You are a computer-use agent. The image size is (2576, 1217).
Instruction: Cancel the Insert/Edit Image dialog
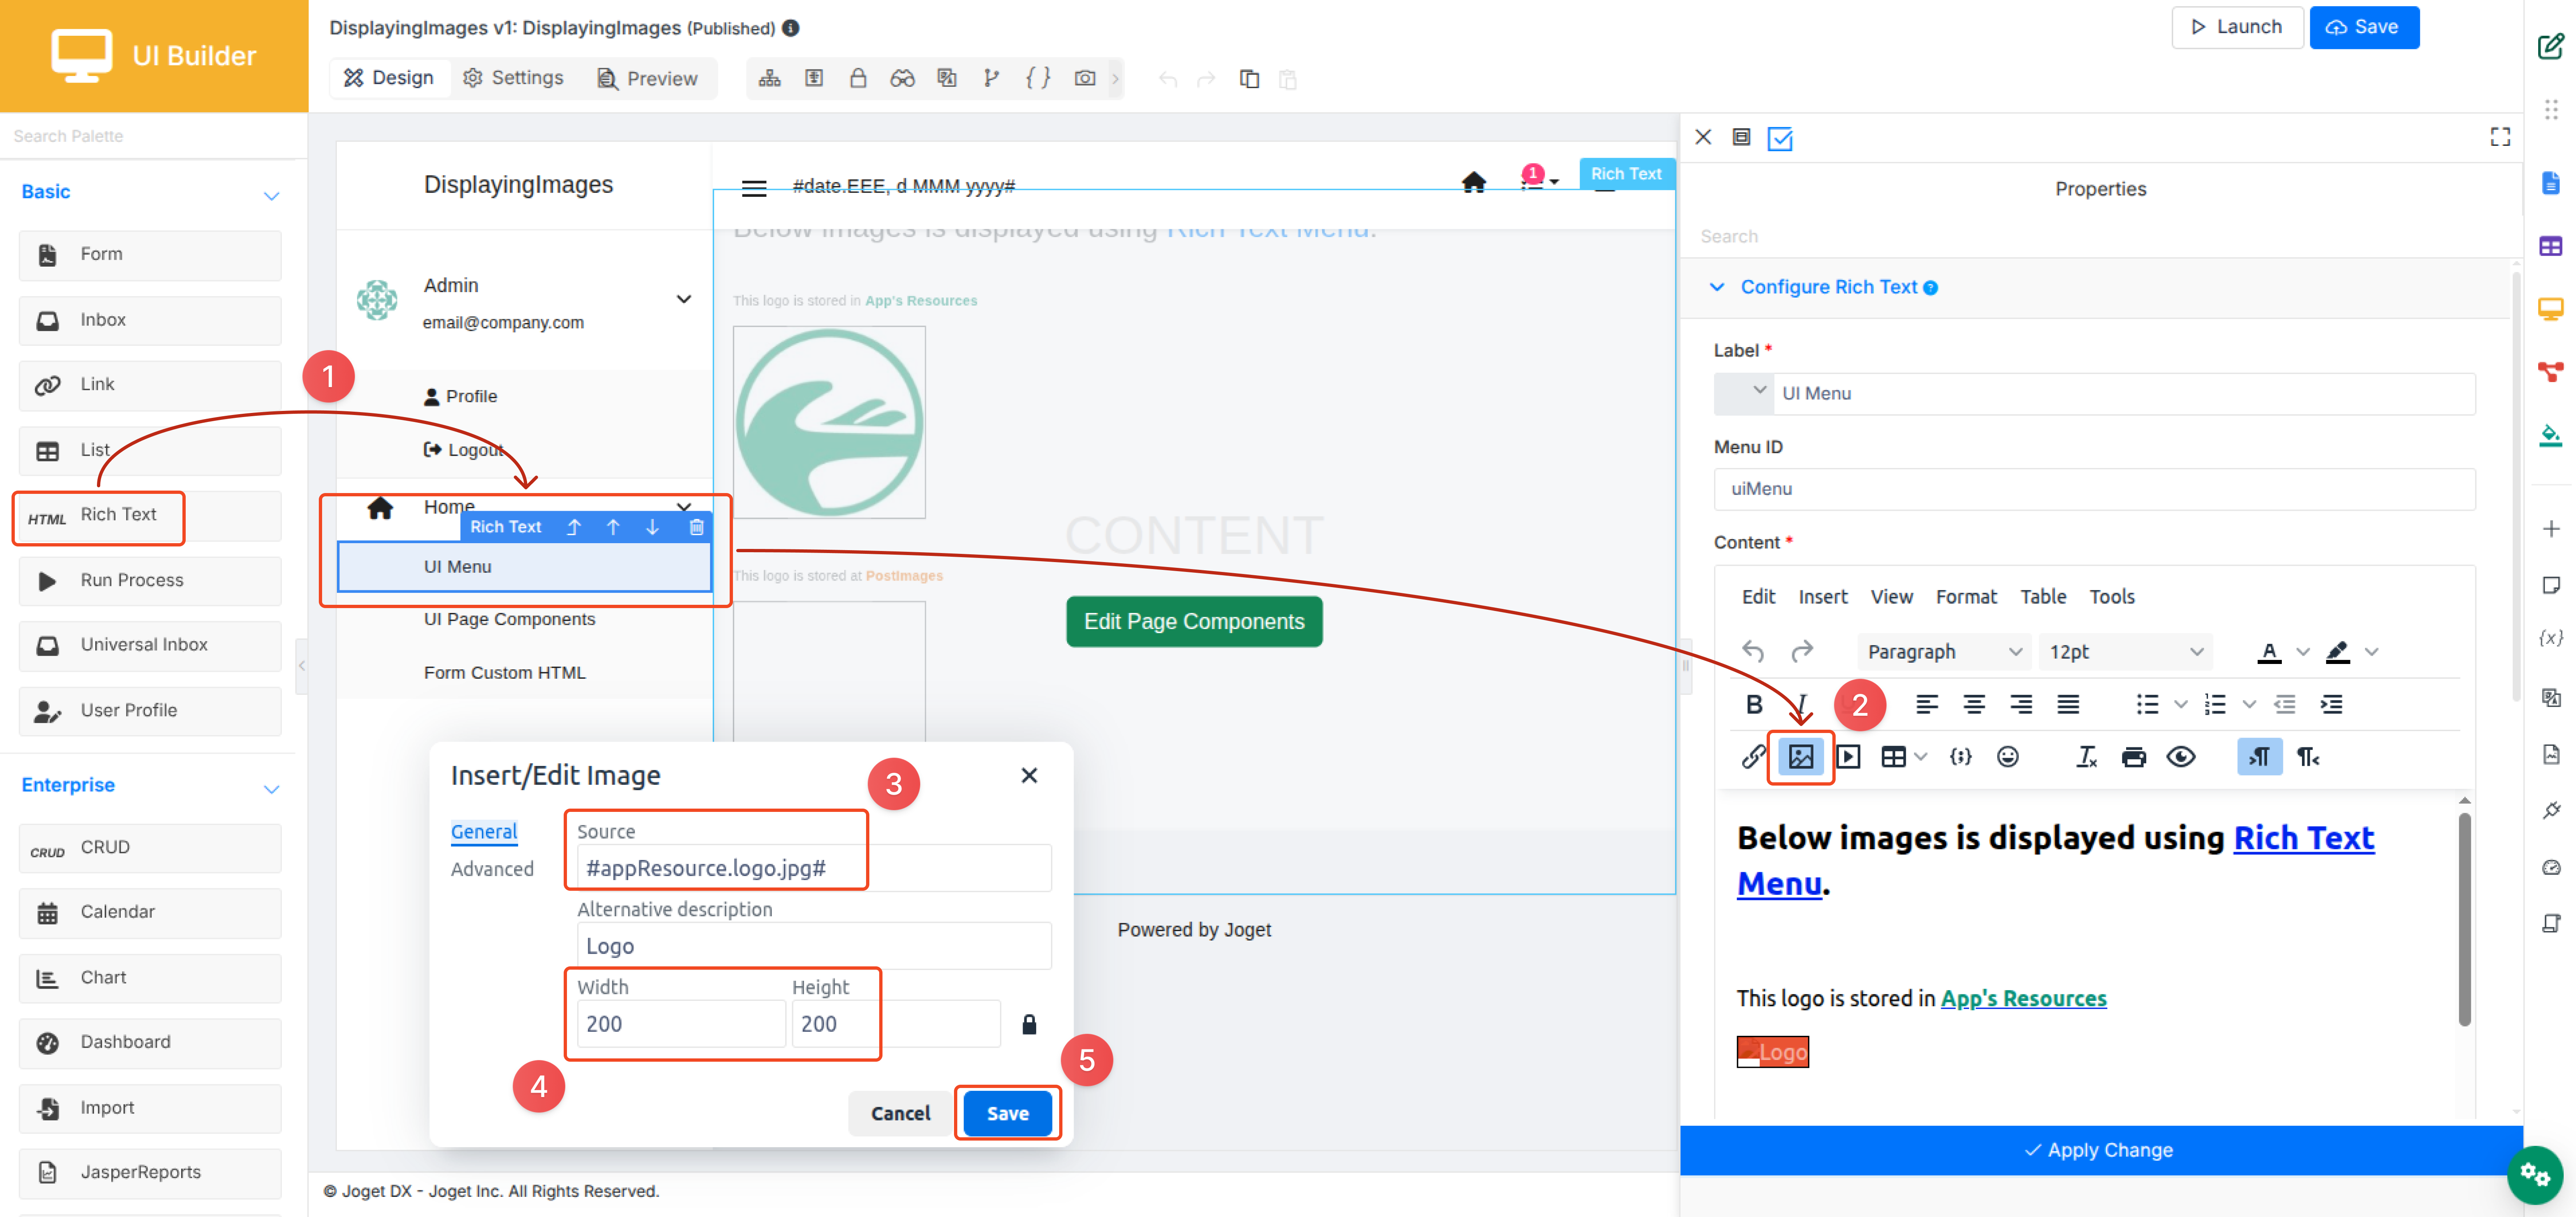tap(900, 1113)
